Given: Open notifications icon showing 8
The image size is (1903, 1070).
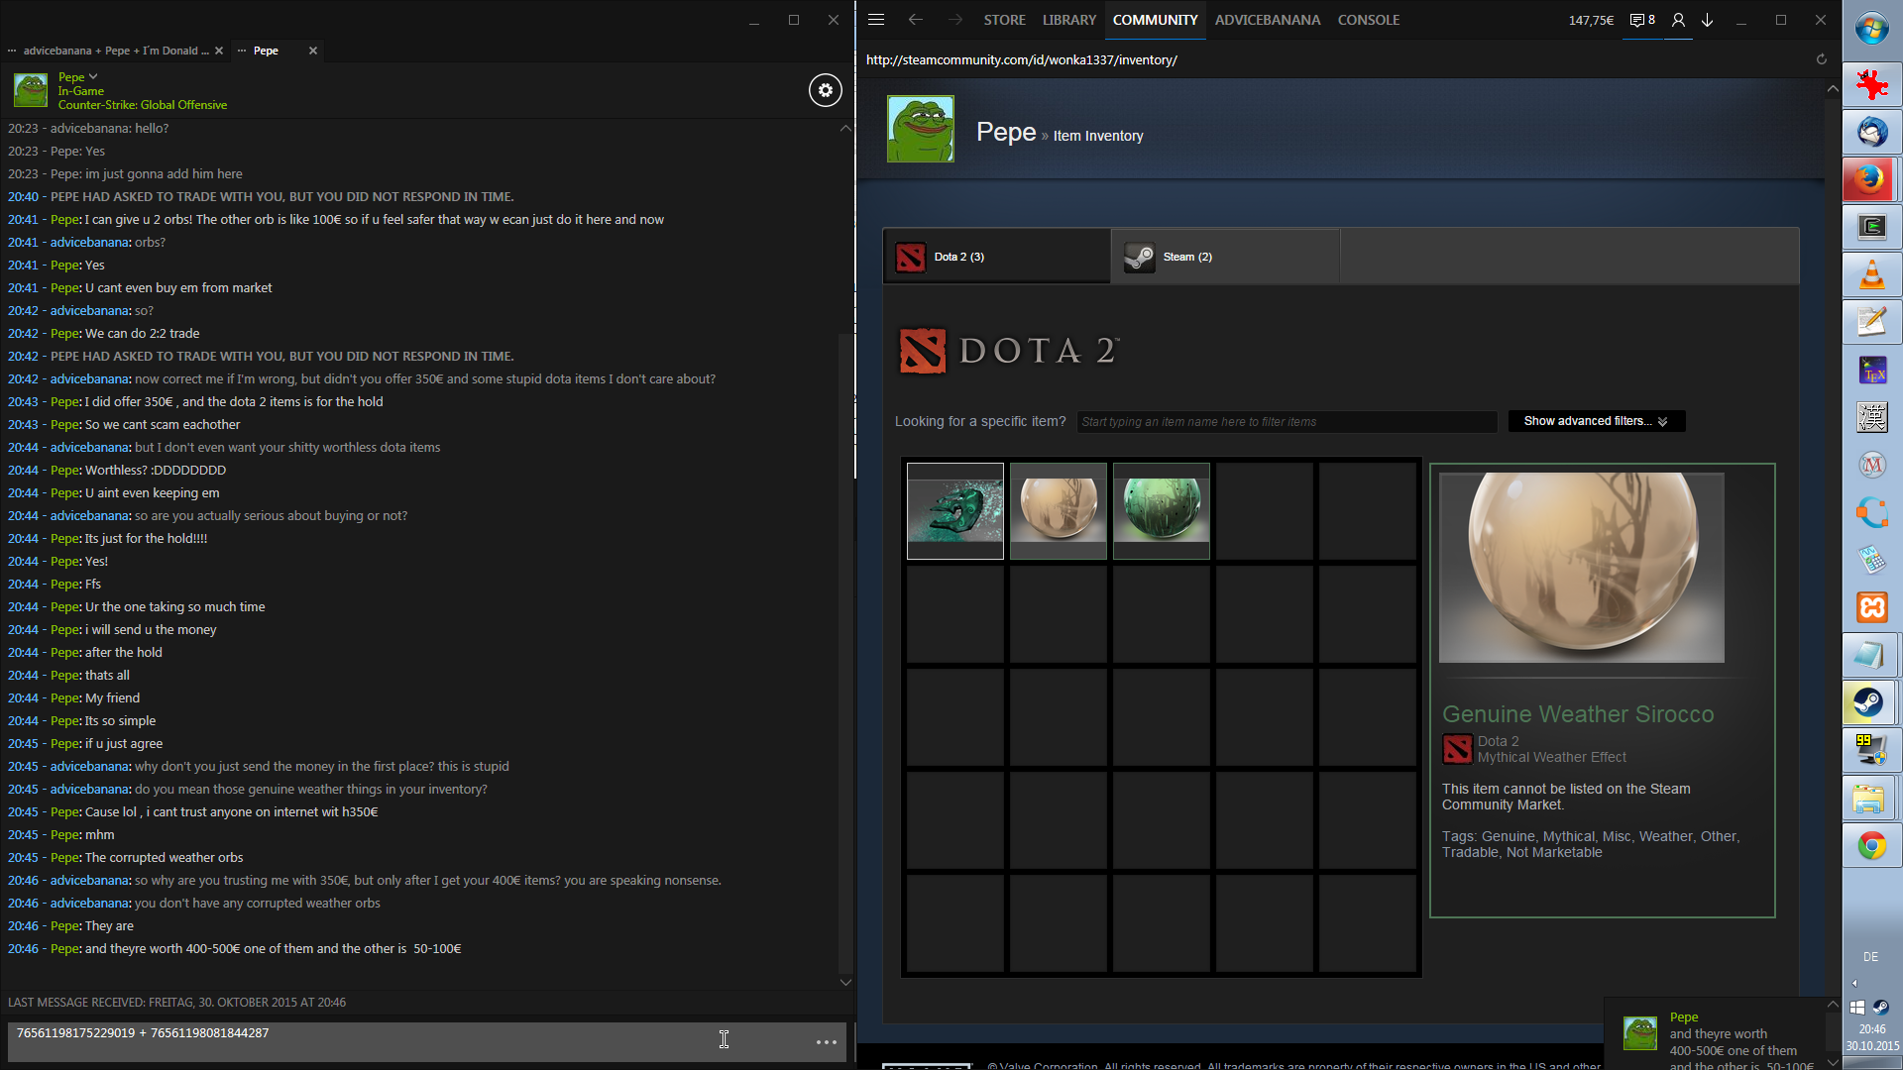Looking at the screenshot, I should (x=1642, y=20).
